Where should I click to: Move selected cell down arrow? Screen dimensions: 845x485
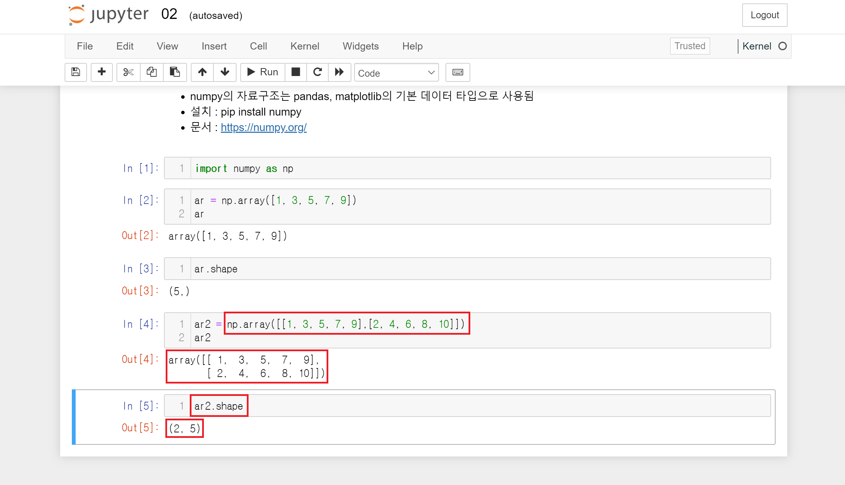(x=225, y=72)
